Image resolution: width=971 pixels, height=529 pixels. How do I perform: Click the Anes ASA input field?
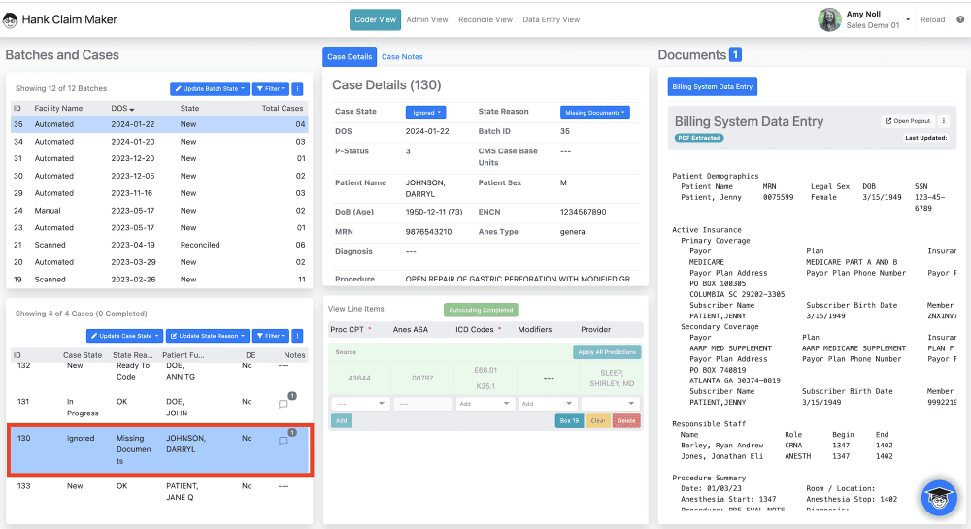point(422,404)
